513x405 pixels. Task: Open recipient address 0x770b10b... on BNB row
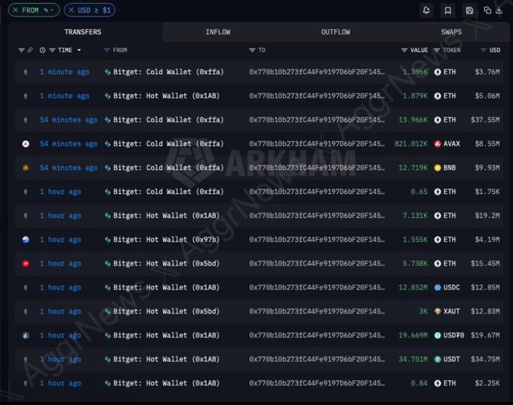click(x=317, y=168)
